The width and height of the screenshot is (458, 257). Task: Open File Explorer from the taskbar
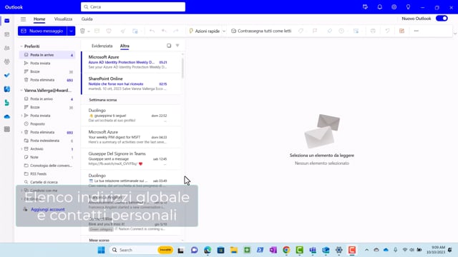234,250
